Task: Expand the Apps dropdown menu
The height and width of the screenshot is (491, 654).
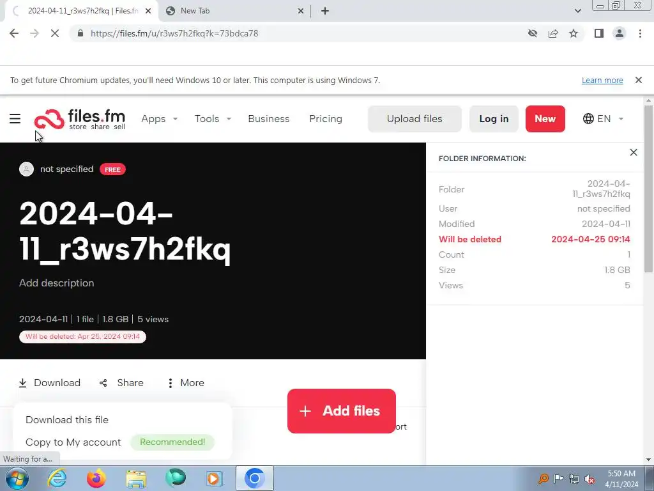Action: click(x=159, y=119)
